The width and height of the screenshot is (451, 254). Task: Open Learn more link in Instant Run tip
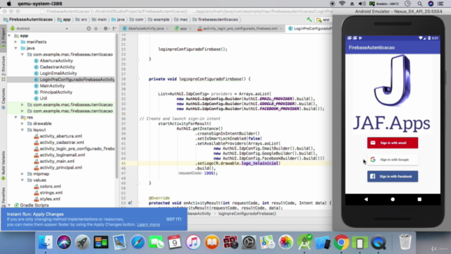pos(149,224)
